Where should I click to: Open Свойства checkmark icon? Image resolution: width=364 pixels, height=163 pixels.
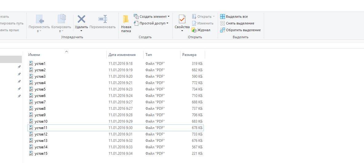(182, 19)
